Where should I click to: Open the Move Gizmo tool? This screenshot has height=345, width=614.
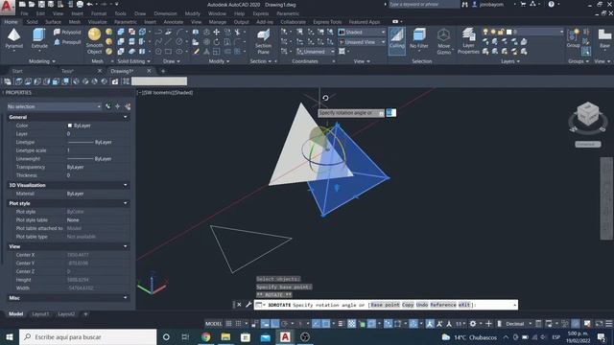pos(443,41)
